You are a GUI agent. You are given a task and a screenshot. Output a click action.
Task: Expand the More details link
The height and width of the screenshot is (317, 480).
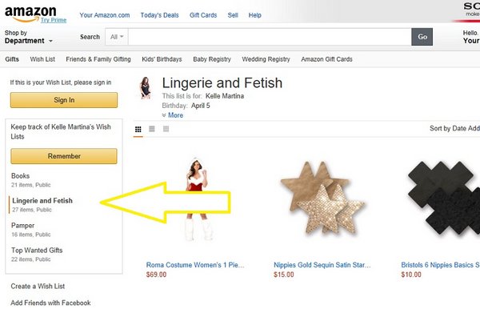click(173, 115)
